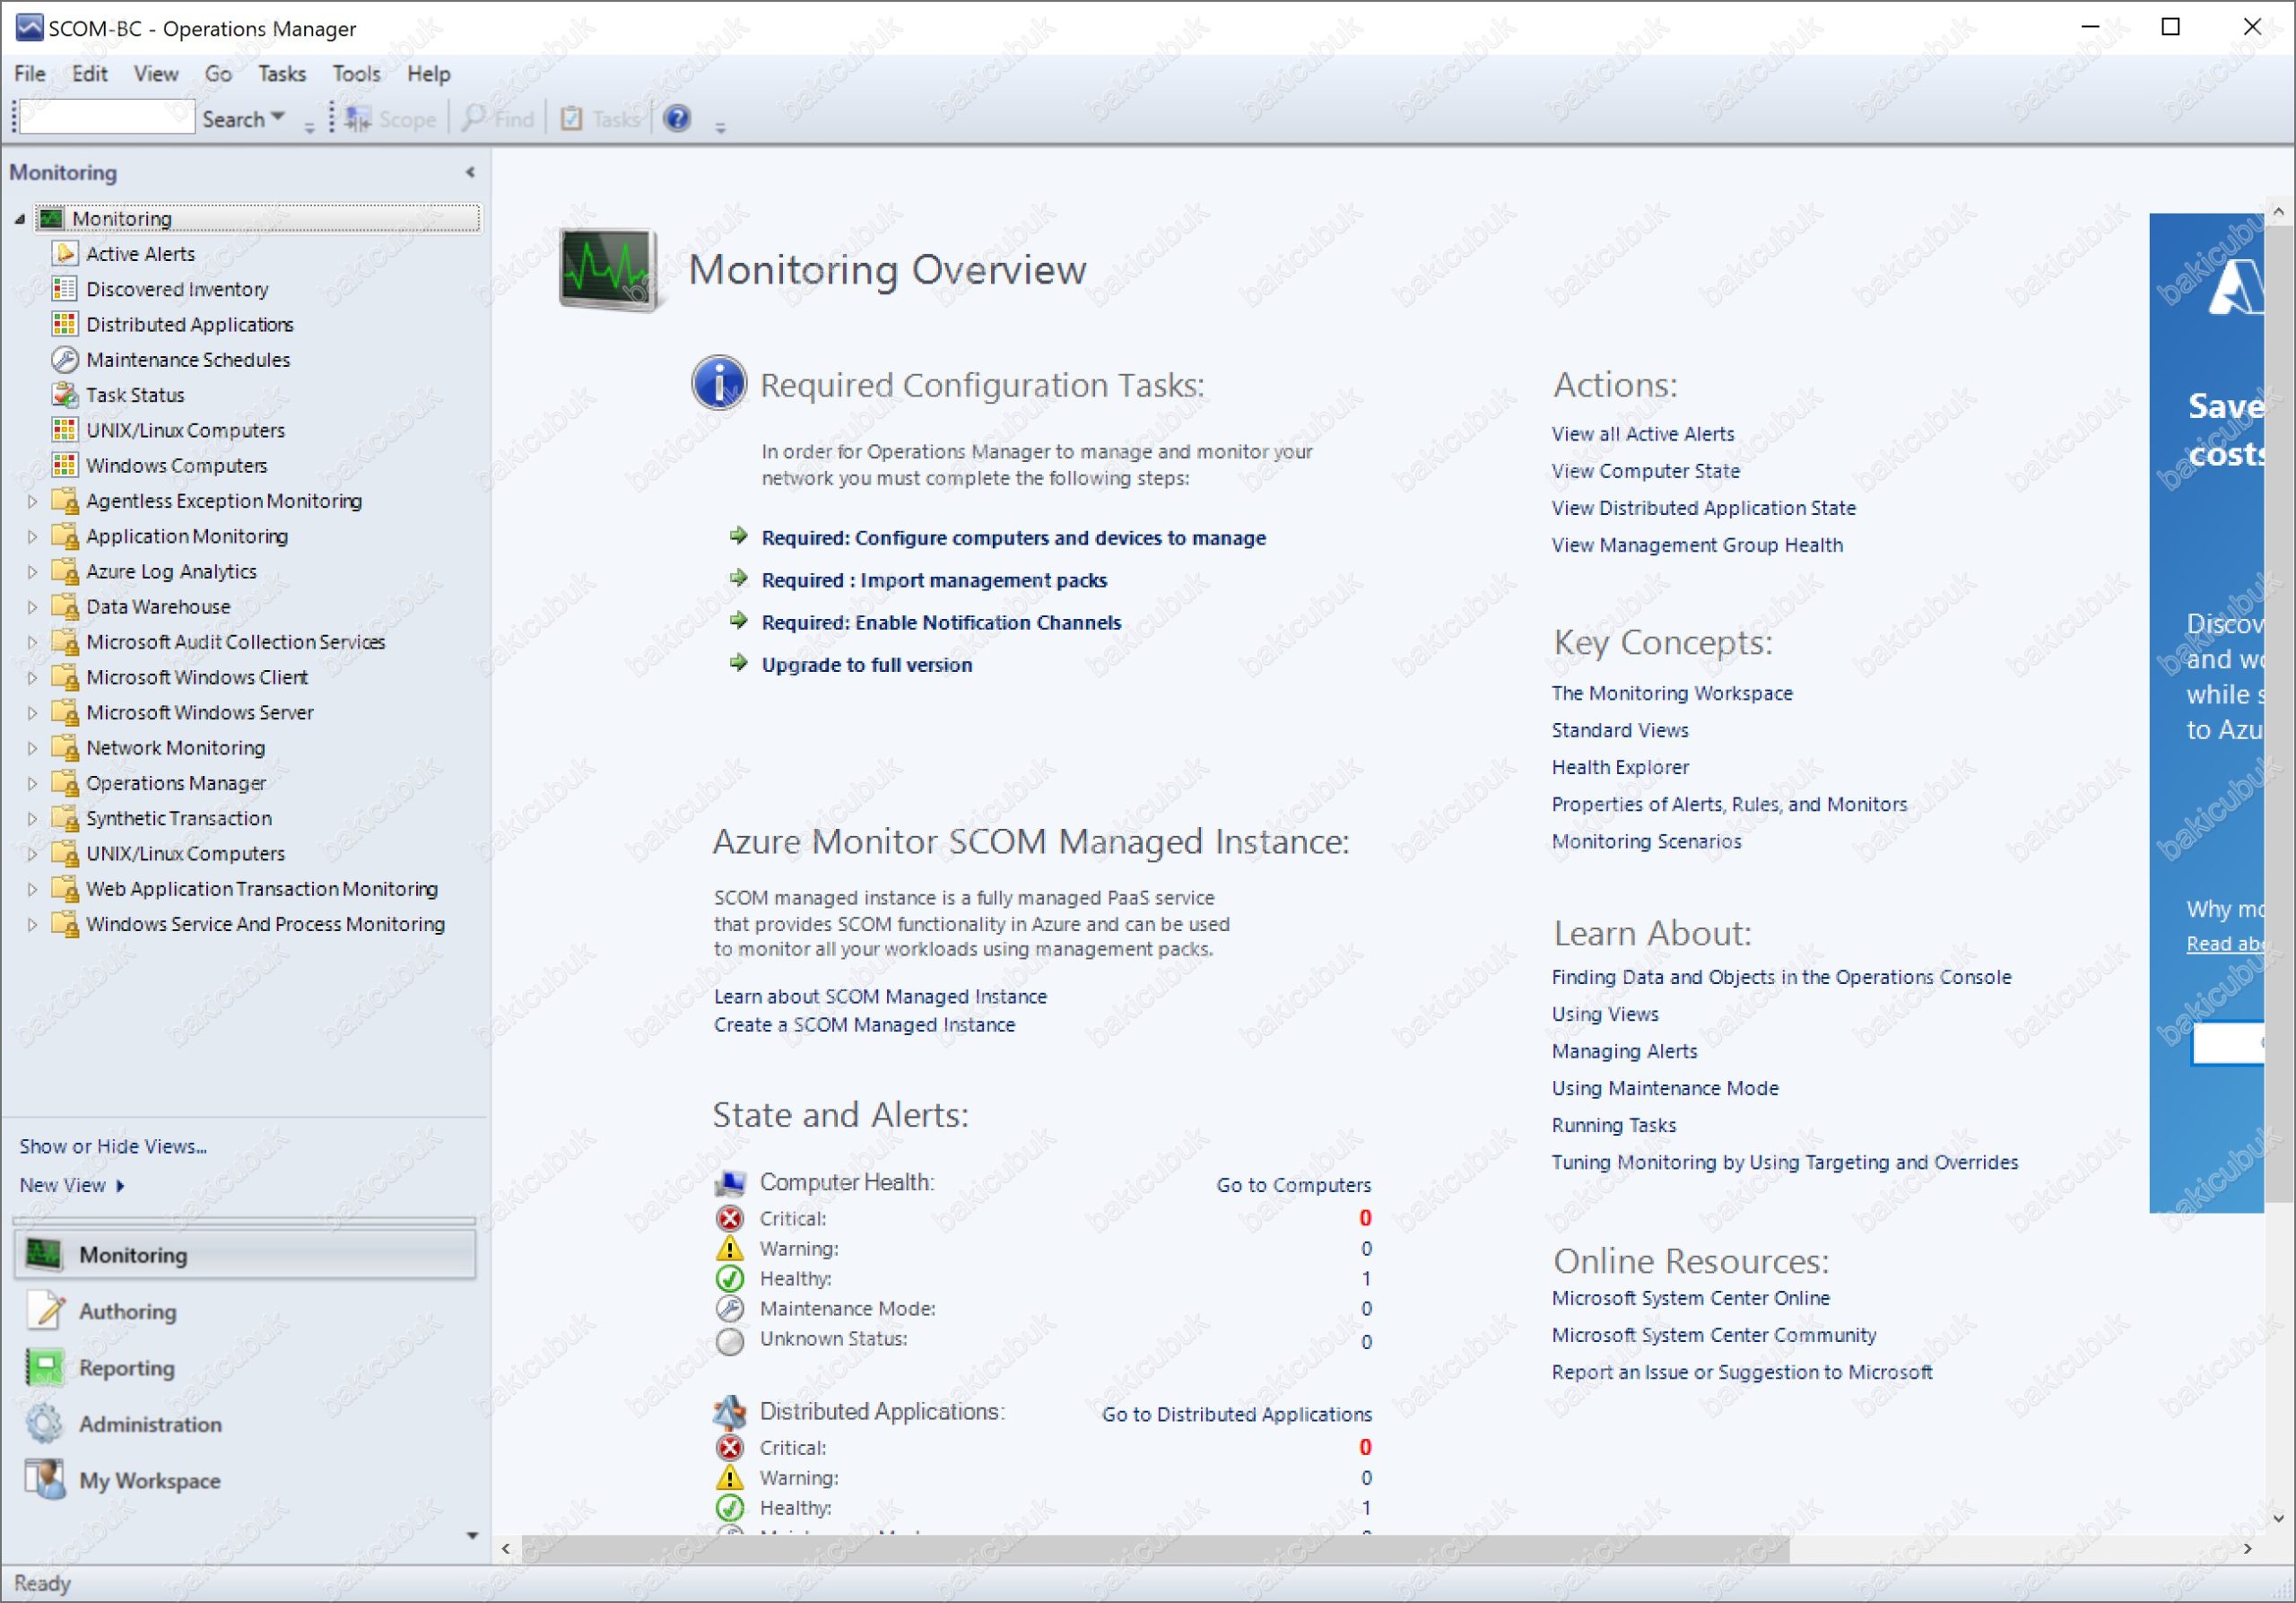Screen dimensions: 2296x1603
Task: Click the Computer Health Healthy checkmark icon
Action: click(730, 1278)
